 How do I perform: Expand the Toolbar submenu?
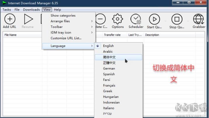click(57, 27)
